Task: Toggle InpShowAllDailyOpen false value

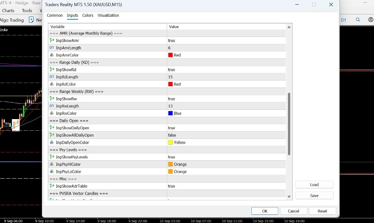Action: pos(226,135)
